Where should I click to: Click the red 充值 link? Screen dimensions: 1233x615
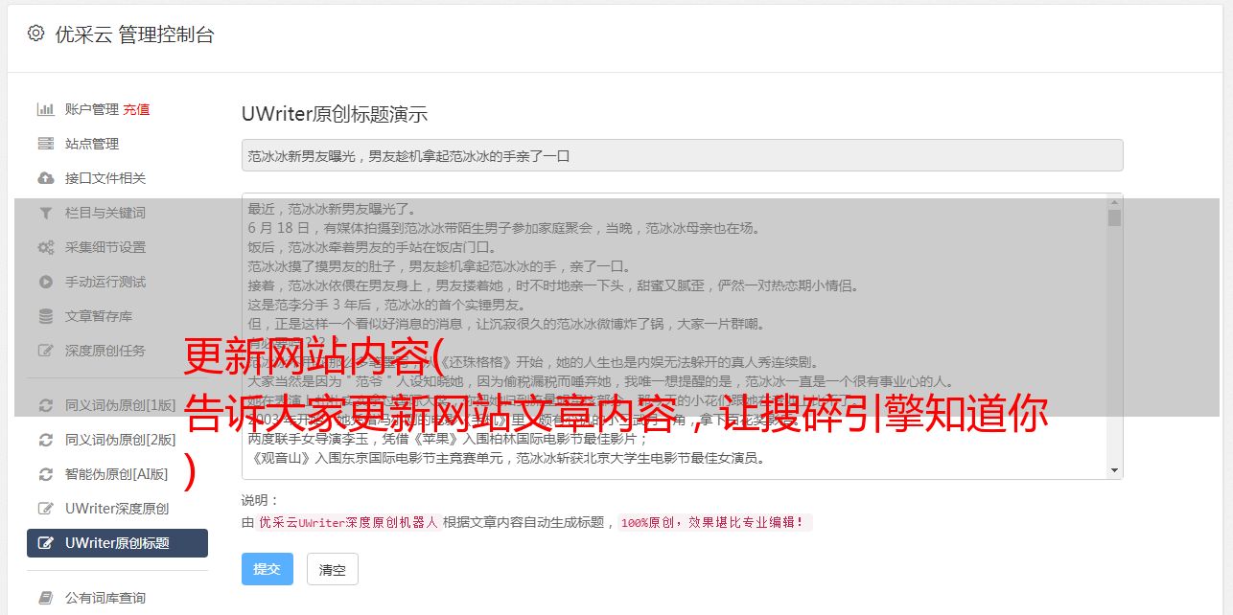point(136,109)
